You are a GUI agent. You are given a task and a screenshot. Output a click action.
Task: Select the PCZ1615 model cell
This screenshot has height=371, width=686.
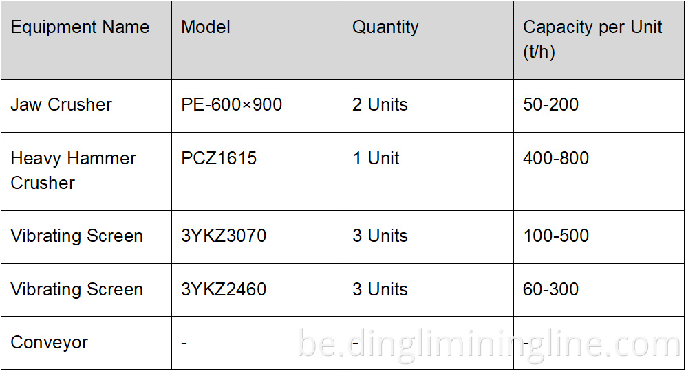click(219, 158)
